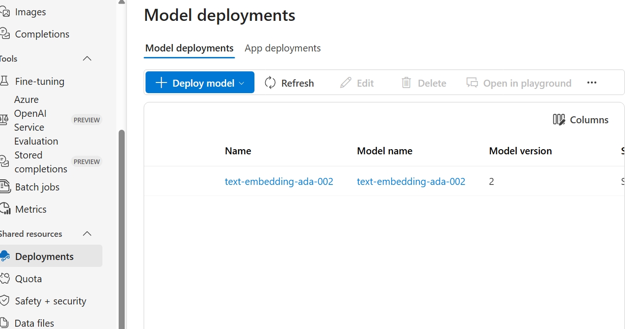Click Batch jobs sidebar icon
The height and width of the screenshot is (329, 628).
(5, 187)
